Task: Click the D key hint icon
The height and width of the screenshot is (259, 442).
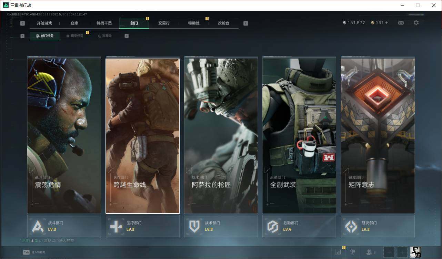Action: (x=127, y=36)
